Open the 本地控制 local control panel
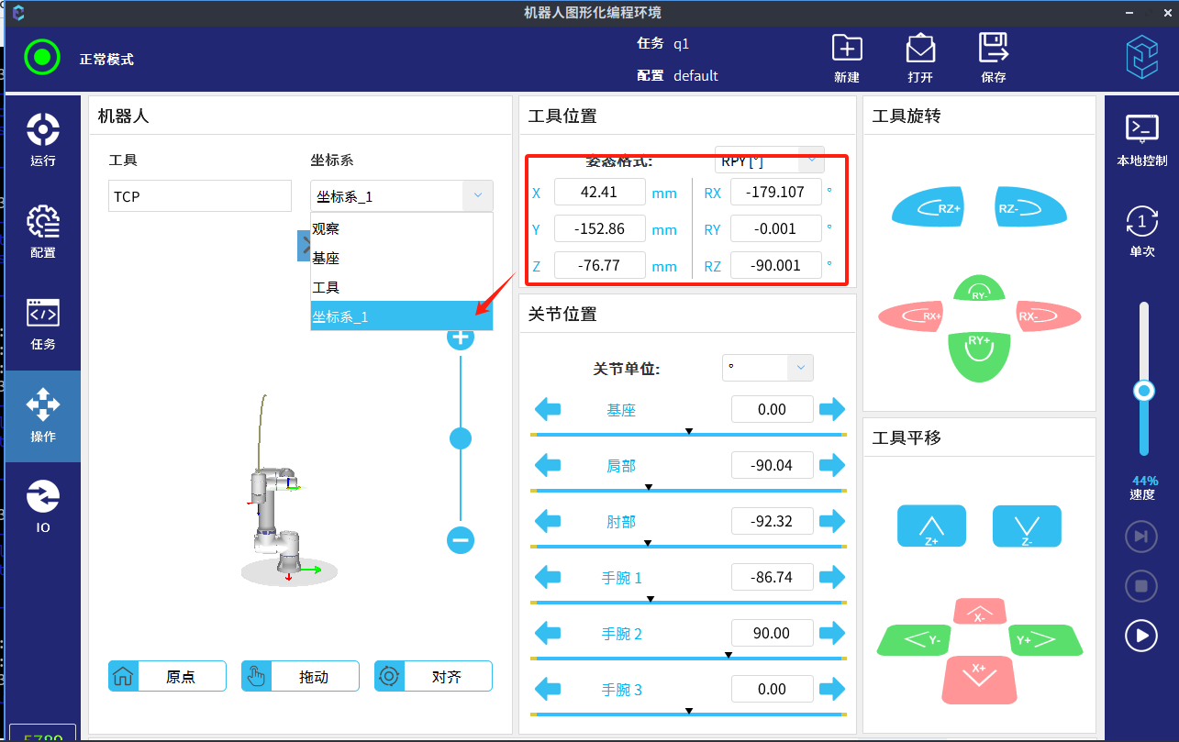This screenshot has height=742, width=1179. pos(1141,139)
